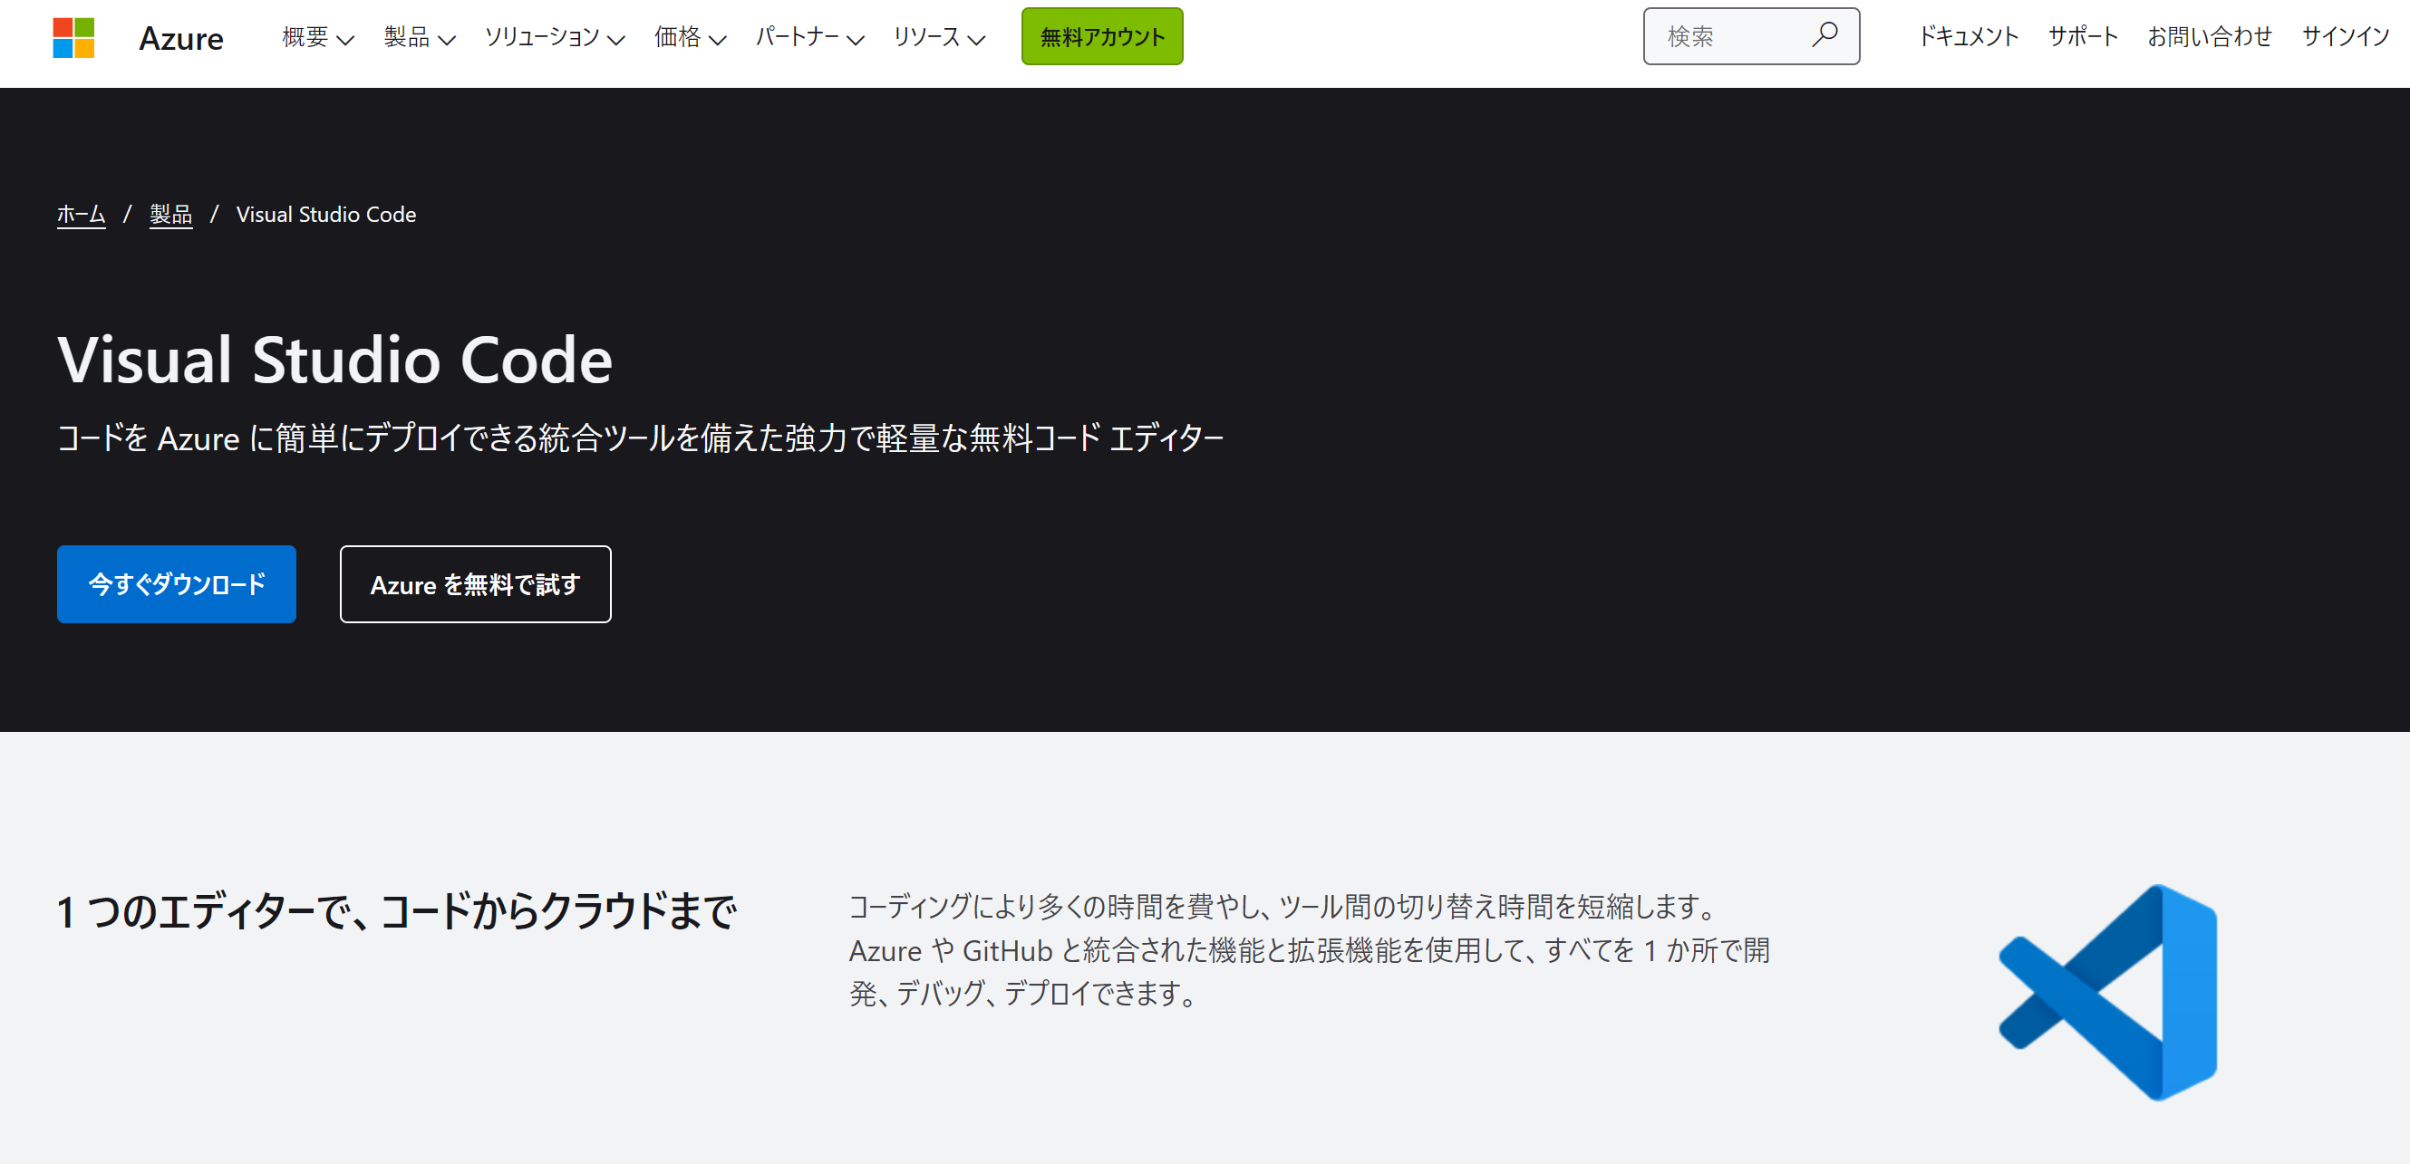Go to ホーム breadcrumb link
The width and height of the screenshot is (2410, 1164).
[x=82, y=214]
